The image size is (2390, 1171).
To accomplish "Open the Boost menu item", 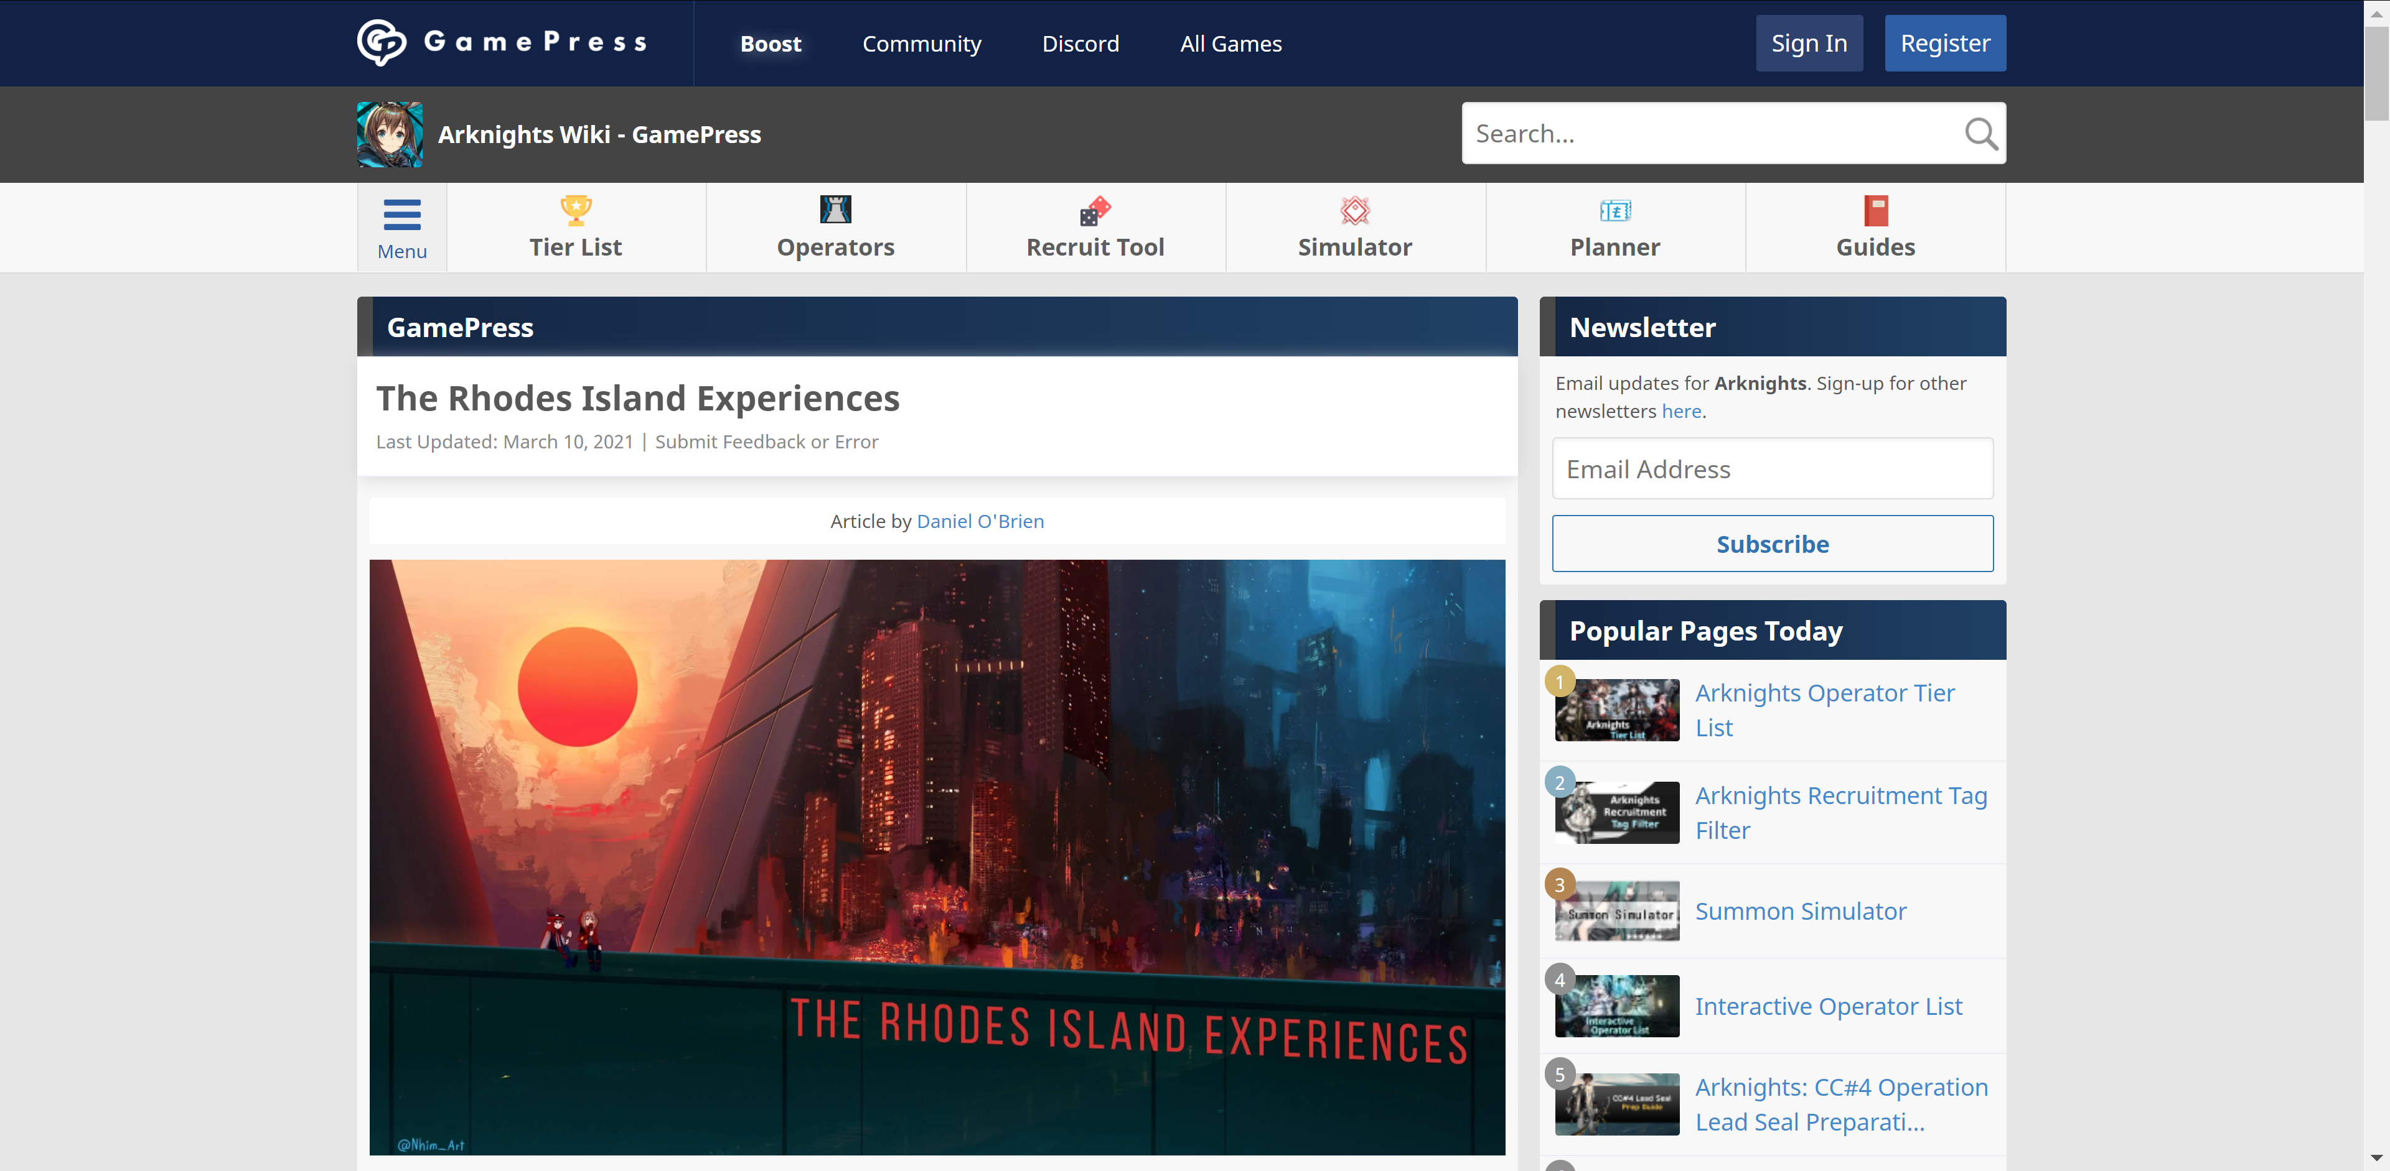I will tap(770, 44).
